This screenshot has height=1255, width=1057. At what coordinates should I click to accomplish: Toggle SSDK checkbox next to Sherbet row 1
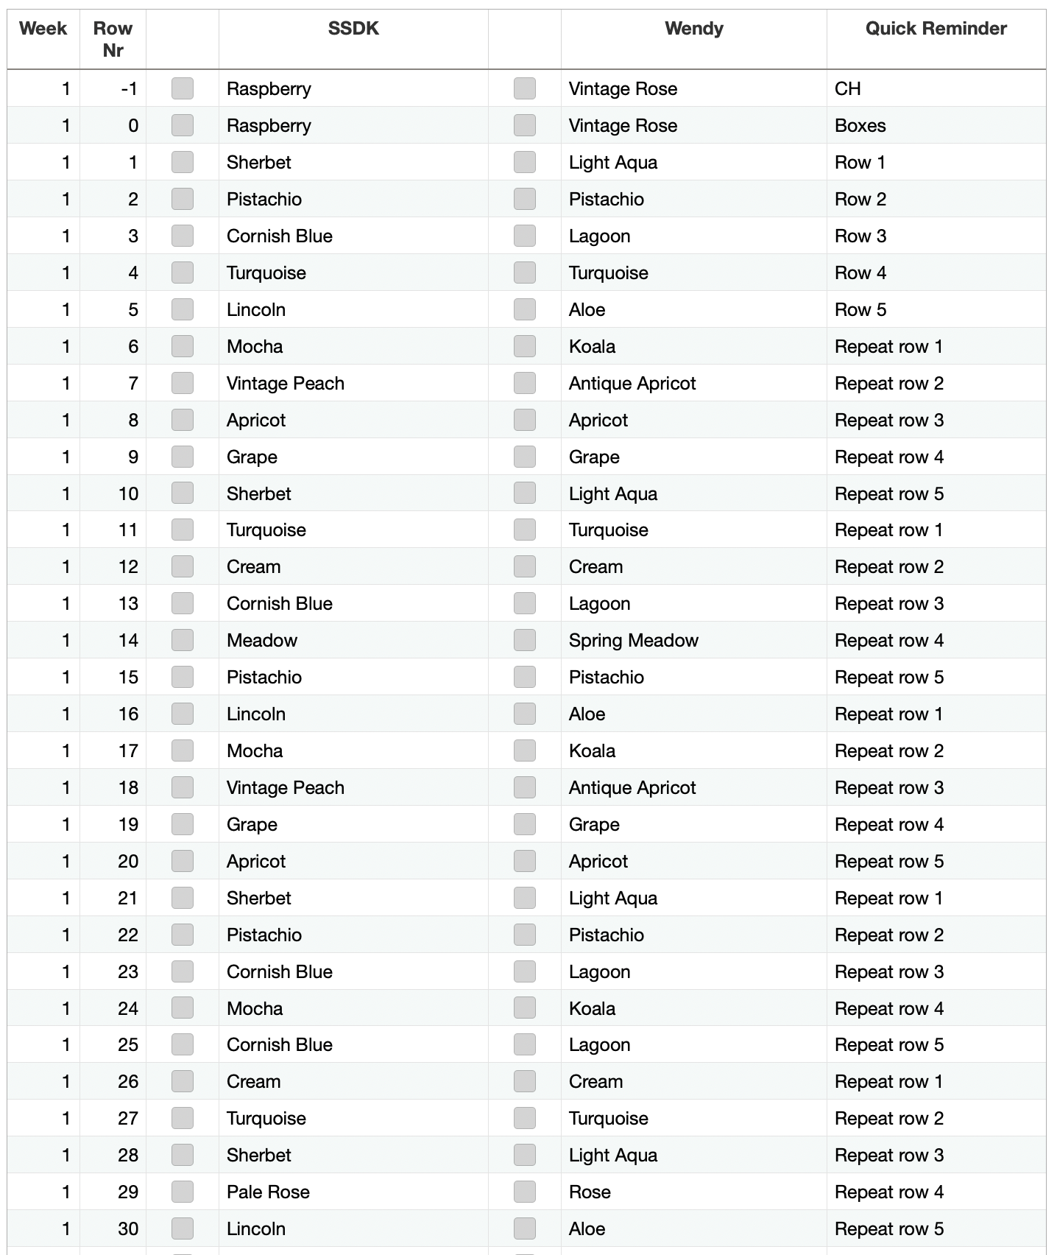[183, 162]
